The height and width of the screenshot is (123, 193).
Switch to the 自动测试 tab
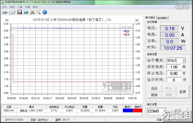click(x=162, y=18)
